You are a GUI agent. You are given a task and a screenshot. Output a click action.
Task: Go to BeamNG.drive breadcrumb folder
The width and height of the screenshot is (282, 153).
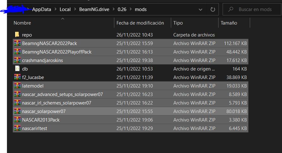tap(94, 9)
